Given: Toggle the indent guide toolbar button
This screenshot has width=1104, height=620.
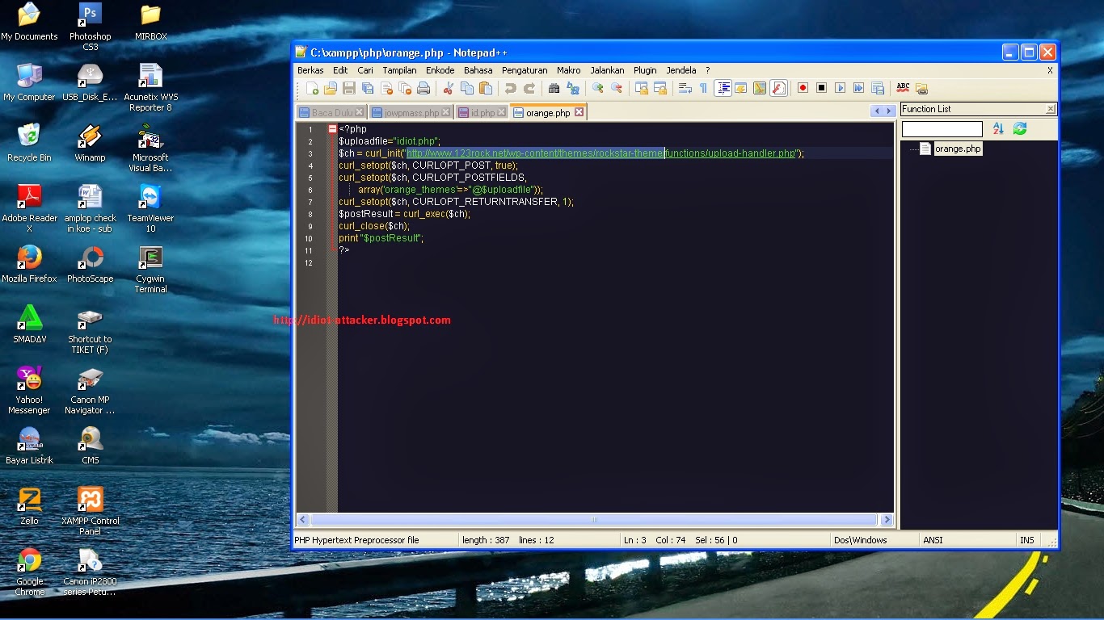Looking at the screenshot, I should [723, 88].
